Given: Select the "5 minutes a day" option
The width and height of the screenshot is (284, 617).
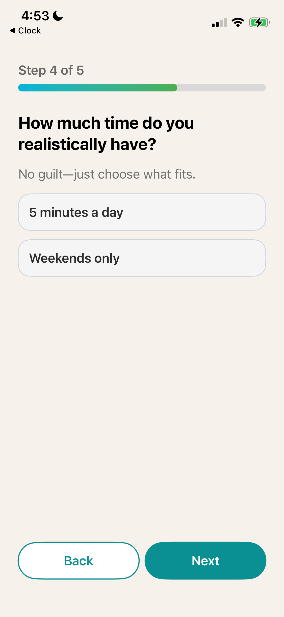Looking at the screenshot, I should point(142,212).
